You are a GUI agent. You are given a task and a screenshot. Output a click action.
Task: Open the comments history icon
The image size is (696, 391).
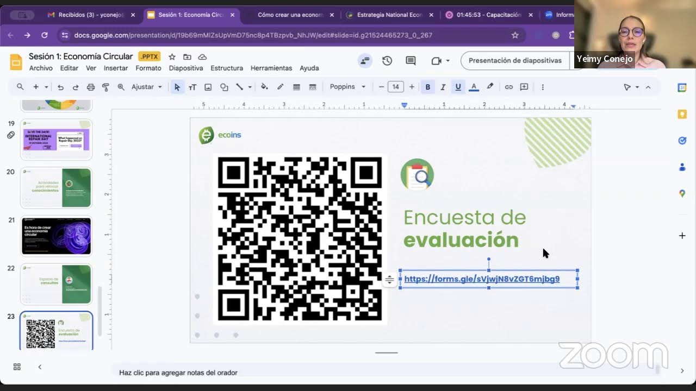pyautogui.click(x=411, y=61)
